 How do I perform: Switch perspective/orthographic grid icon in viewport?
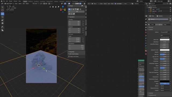pyautogui.click(x=50, y=7)
